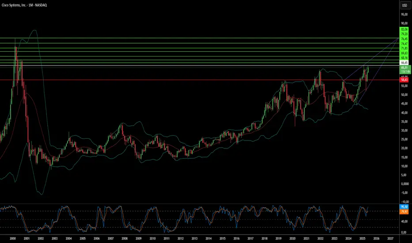The height and width of the screenshot is (243, 412).
Task: Click the 50,00 price axis tick
Action: click(404, 95)
